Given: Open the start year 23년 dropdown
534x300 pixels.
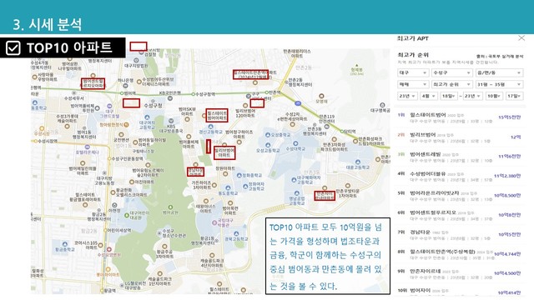Looking at the screenshot, I should coord(407,97).
